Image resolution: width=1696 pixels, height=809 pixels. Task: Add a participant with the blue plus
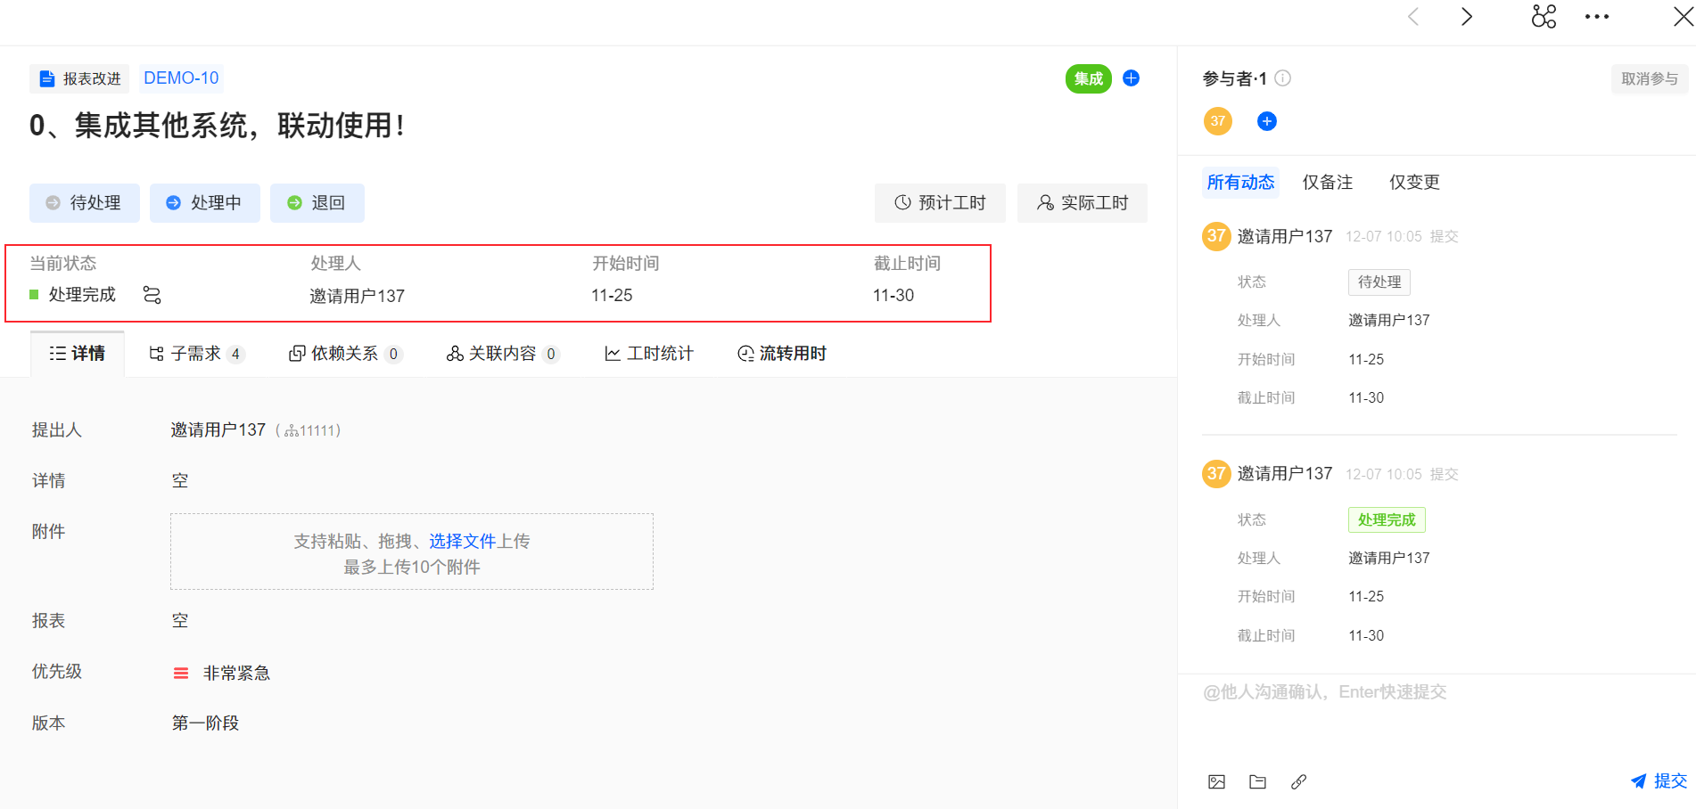(1266, 121)
